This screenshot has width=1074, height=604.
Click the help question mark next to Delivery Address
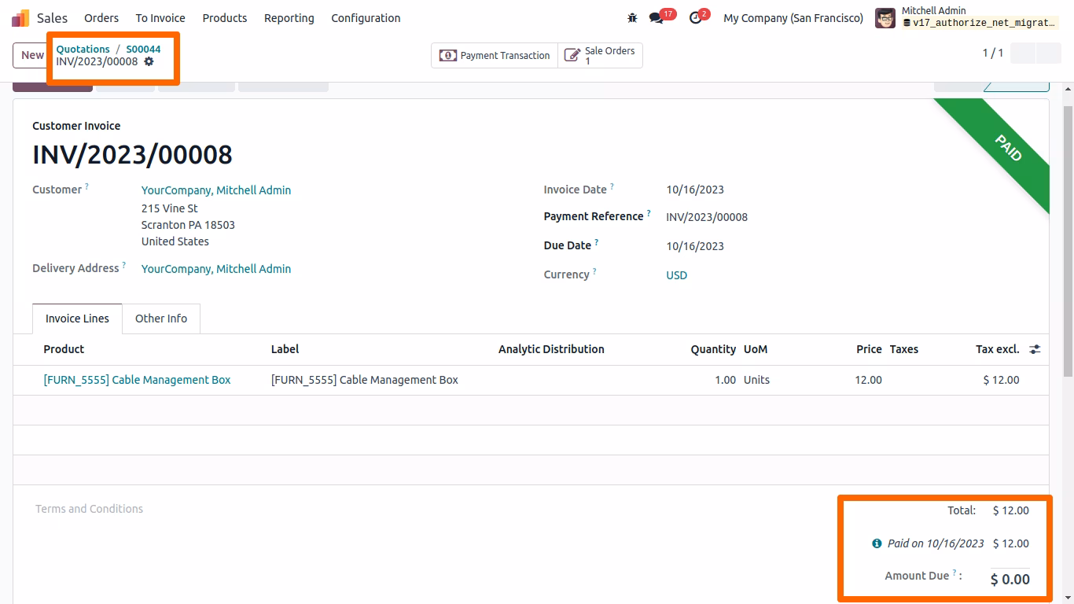124,265
